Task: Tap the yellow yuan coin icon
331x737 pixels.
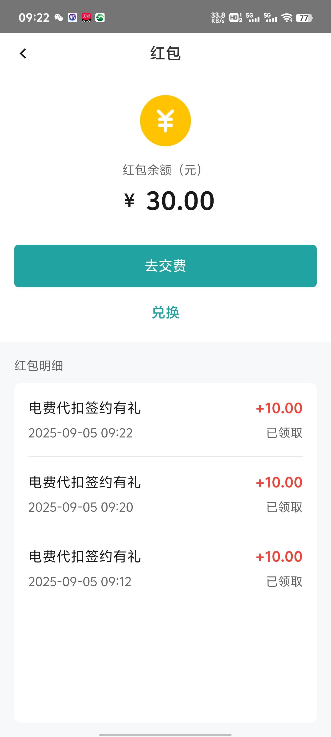Action: click(165, 121)
